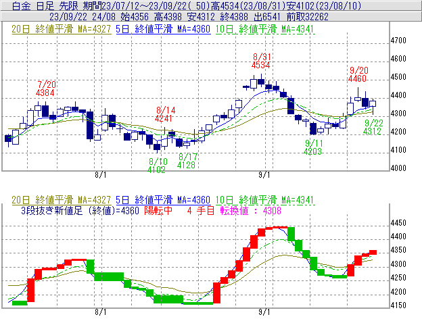
Task: Click the 20日 終値平滑 MA=4327 label in upper chart
Action: [x=61, y=29]
